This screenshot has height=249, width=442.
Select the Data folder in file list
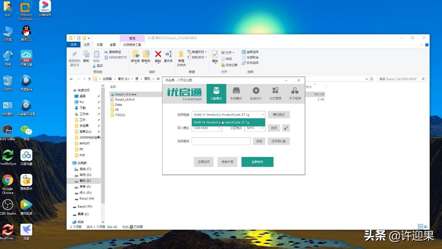click(116, 105)
